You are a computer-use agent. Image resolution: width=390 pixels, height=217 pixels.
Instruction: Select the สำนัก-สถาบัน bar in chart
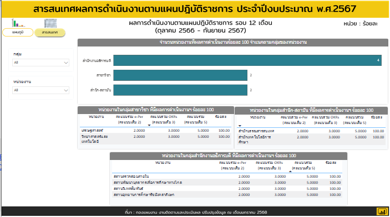coord(180,90)
